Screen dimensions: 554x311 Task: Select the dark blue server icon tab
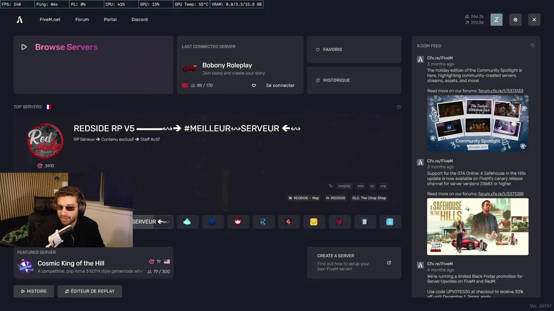[213, 222]
